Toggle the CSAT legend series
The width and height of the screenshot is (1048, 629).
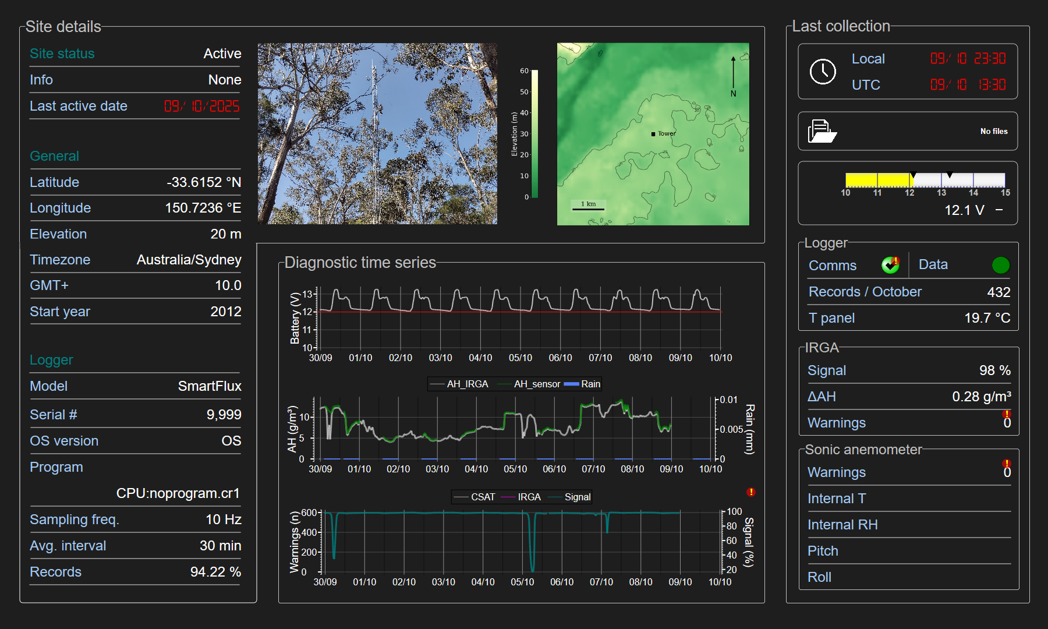click(475, 497)
